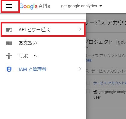
Task: Click the サービス アカウント page heading
Action: click(x=106, y=23)
